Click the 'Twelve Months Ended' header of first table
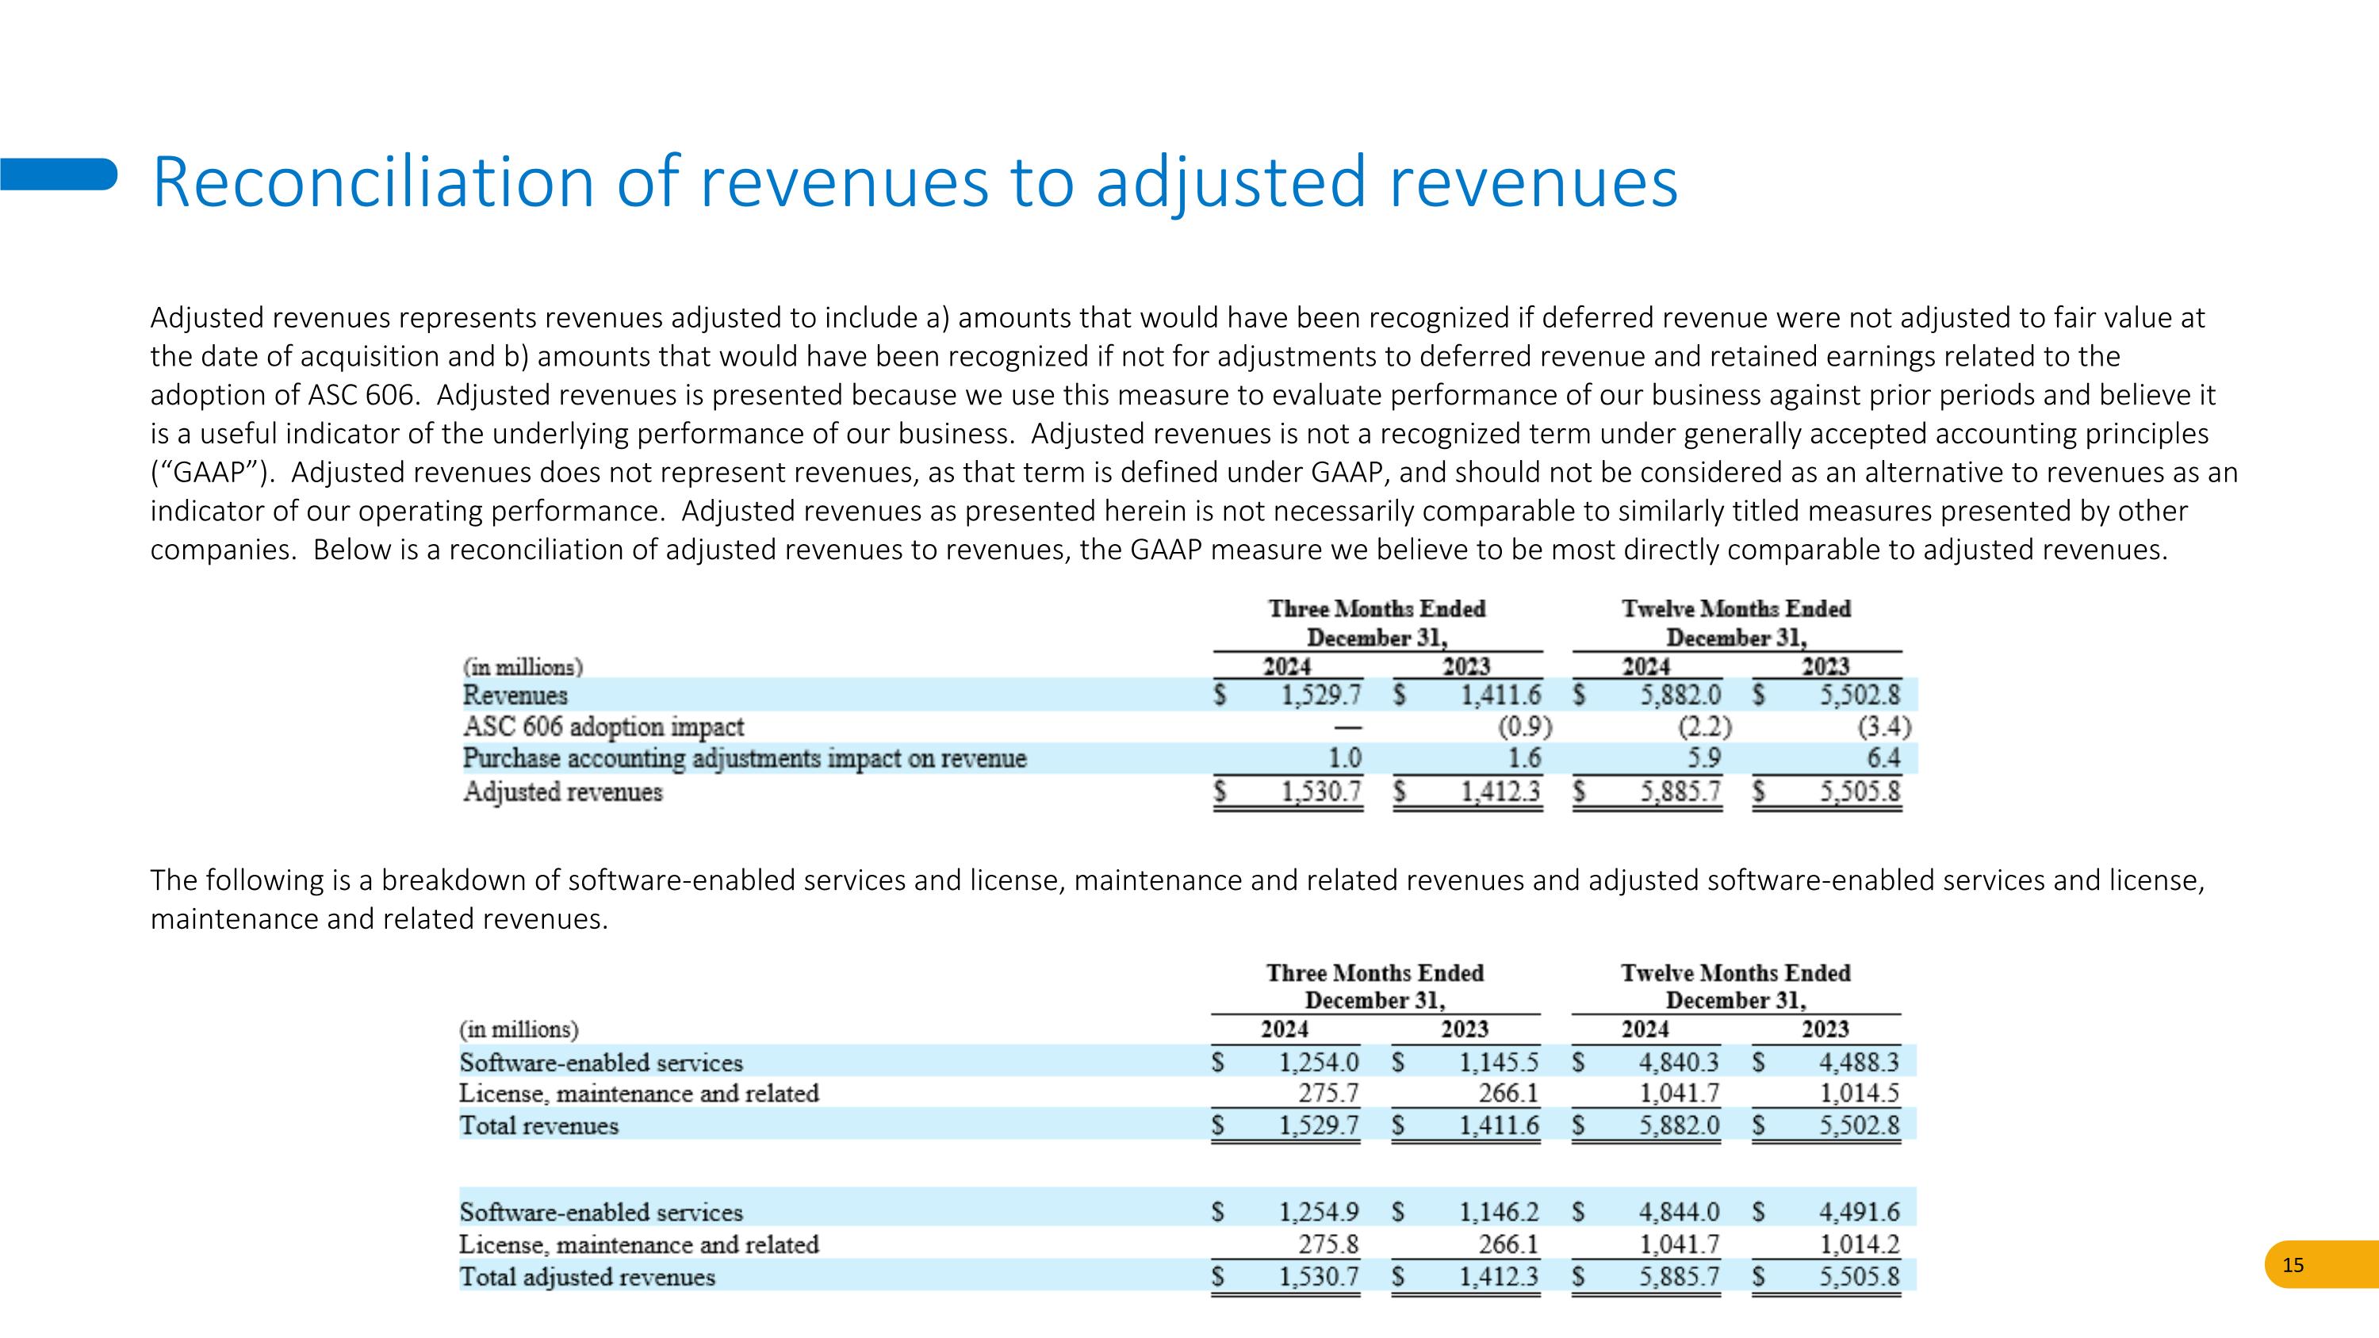The height and width of the screenshot is (1338, 2379). click(1736, 608)
